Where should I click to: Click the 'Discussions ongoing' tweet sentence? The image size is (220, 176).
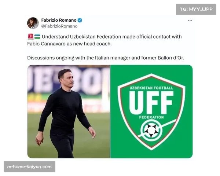coord(106,58)
